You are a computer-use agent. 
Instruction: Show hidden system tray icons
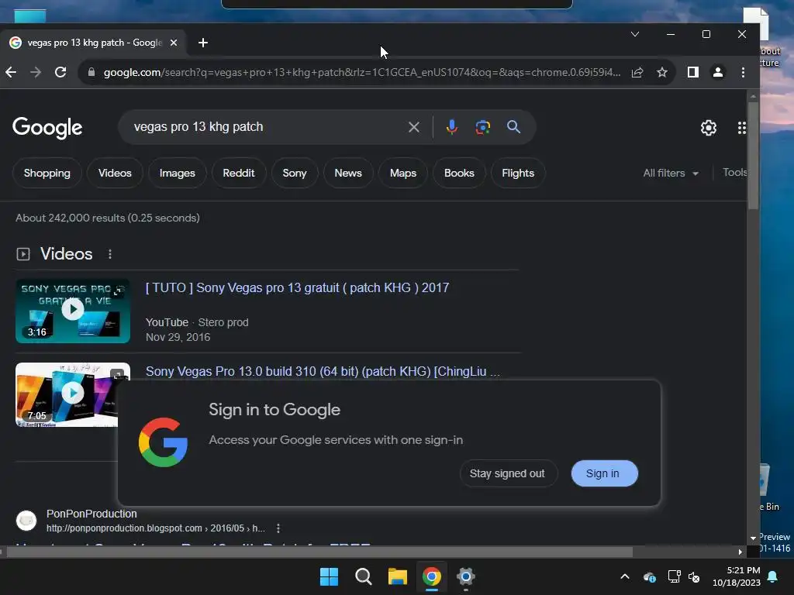tap(625, 576)
